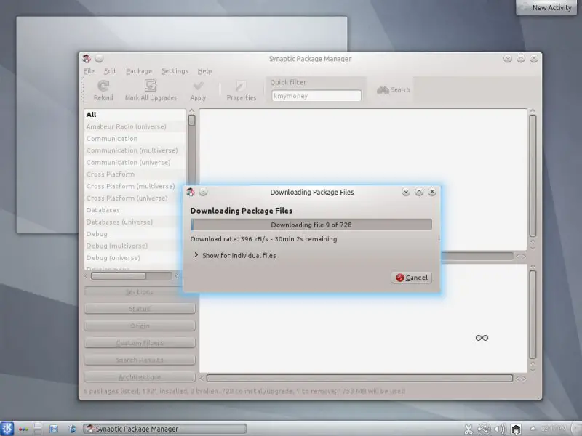This screenshot has width=582, height=436.
Task: Shade the download dialog with the down-arrow button
Action: [406, 192]
